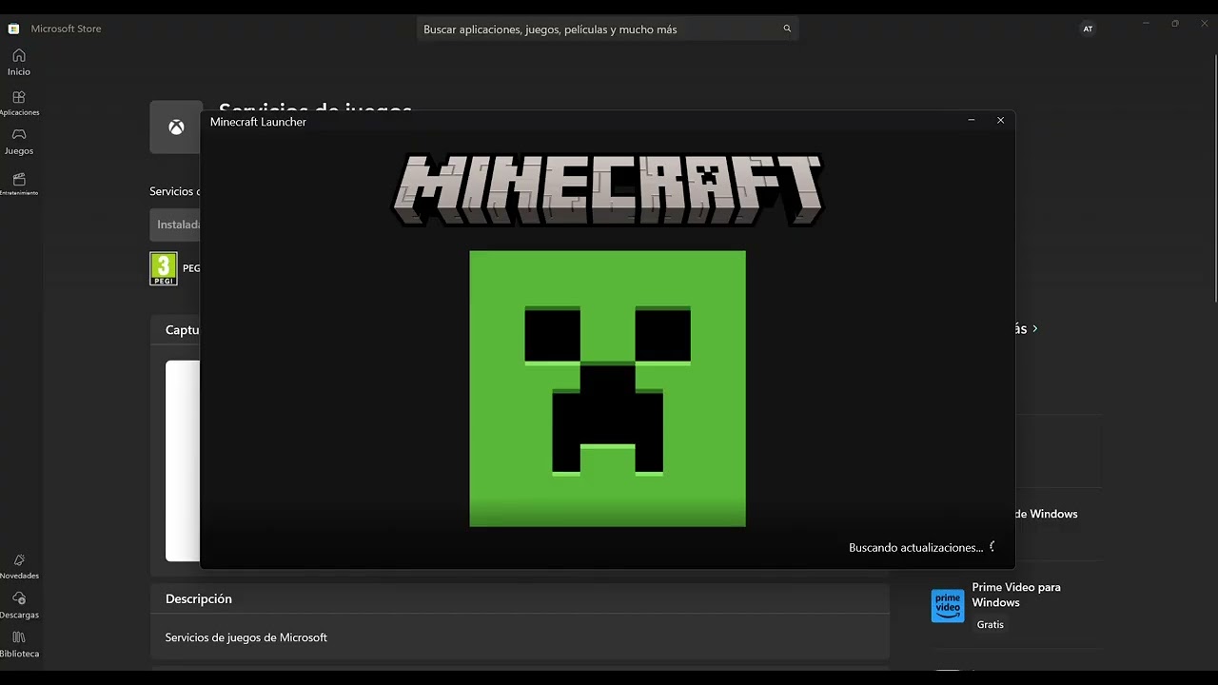Focus the Store search field
Screen dimensions: 1218x685
(x=607, y=29)
